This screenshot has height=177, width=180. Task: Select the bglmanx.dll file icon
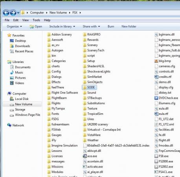click(156, 35)
